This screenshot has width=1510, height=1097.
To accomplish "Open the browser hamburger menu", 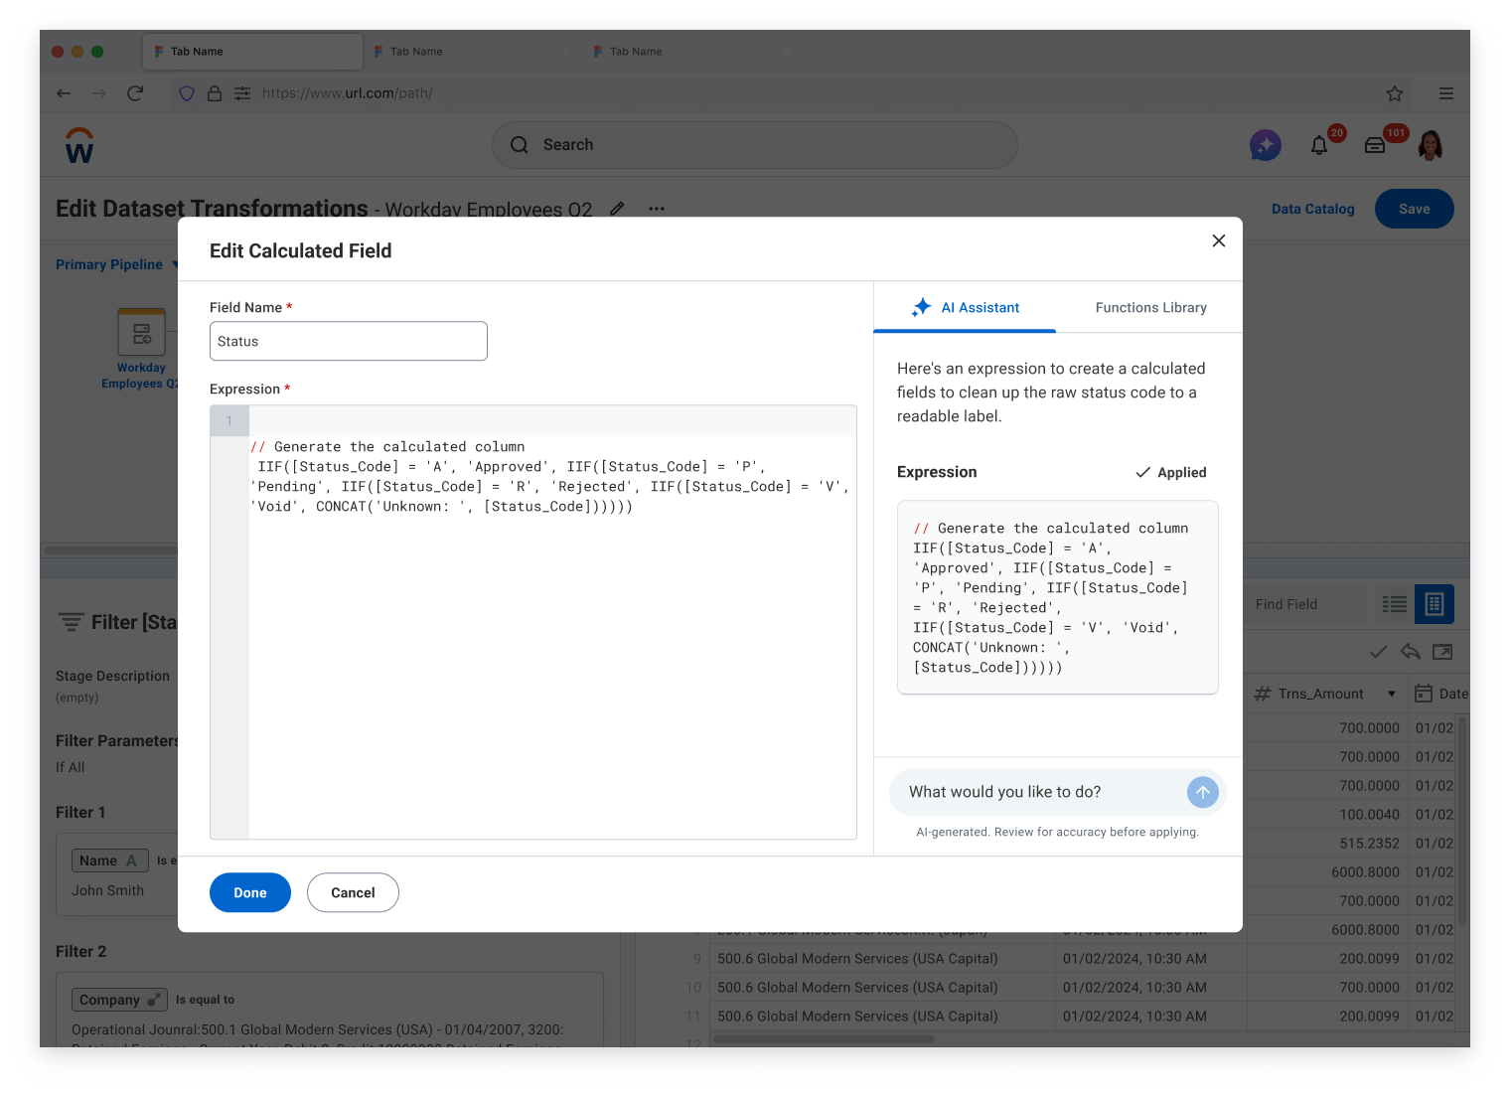I will [1446, 93].
